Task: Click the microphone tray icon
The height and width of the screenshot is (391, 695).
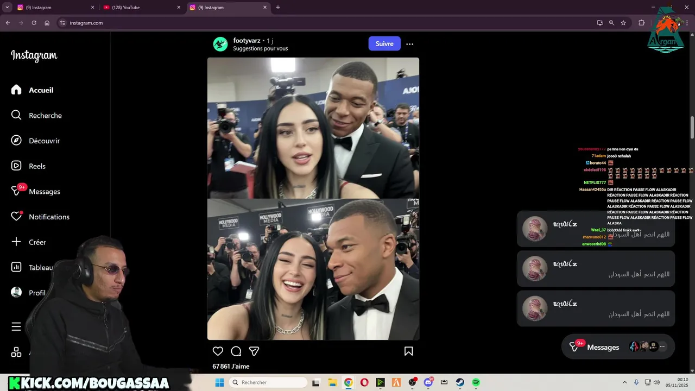Action: pyautogui.click(x=636, y=382)
